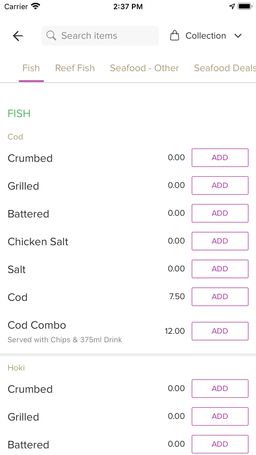Tap the magnifying glass search icon

pyautogui.click(x=51, y=36)
